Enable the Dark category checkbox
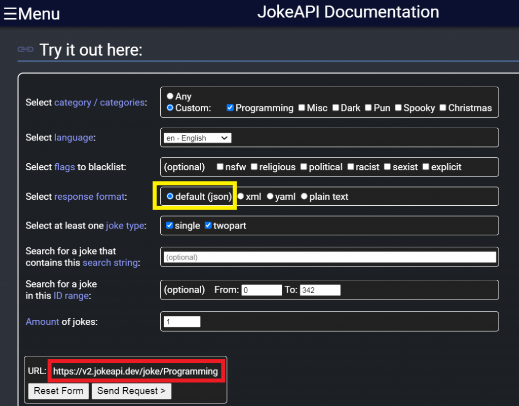Screen dimensions: 519x406 [x=336, y=107]
